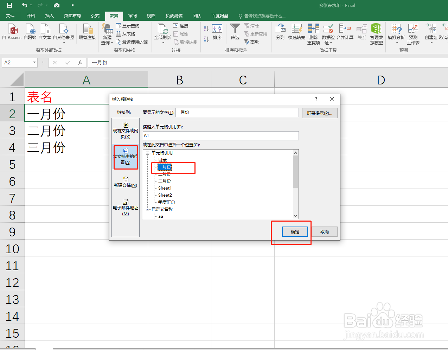Click the Text to display (要显示的文字) field

coord(237,112)
